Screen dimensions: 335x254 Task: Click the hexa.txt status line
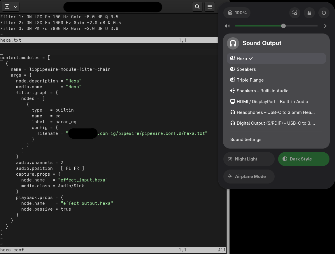[x=109, y=40]
